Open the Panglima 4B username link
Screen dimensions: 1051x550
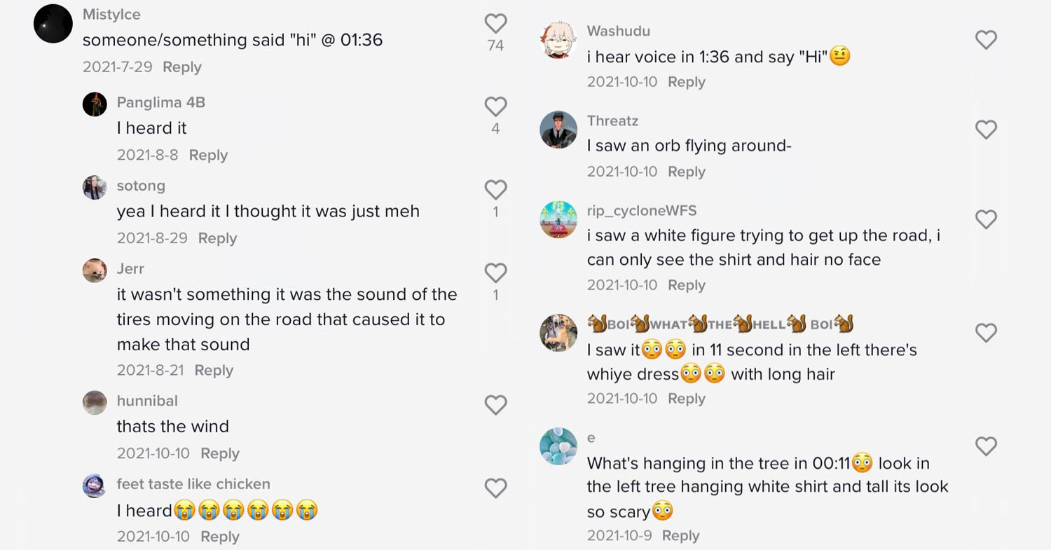[x=161, y=102]
